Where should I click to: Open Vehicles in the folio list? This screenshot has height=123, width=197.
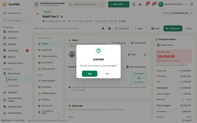click(x=49, y=99)
